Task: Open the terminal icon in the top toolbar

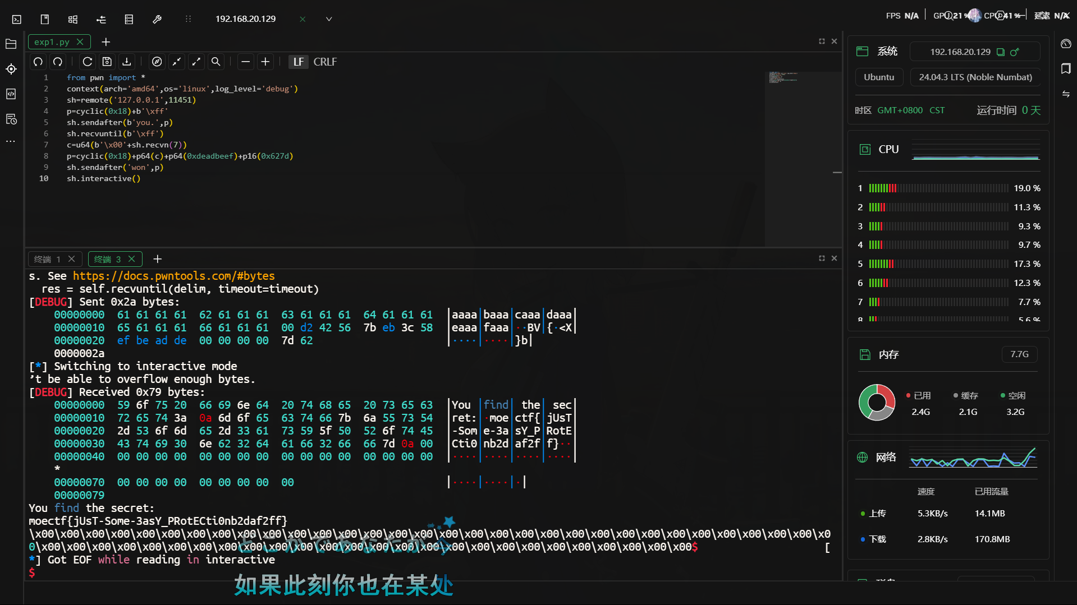Action: [16, 19]
